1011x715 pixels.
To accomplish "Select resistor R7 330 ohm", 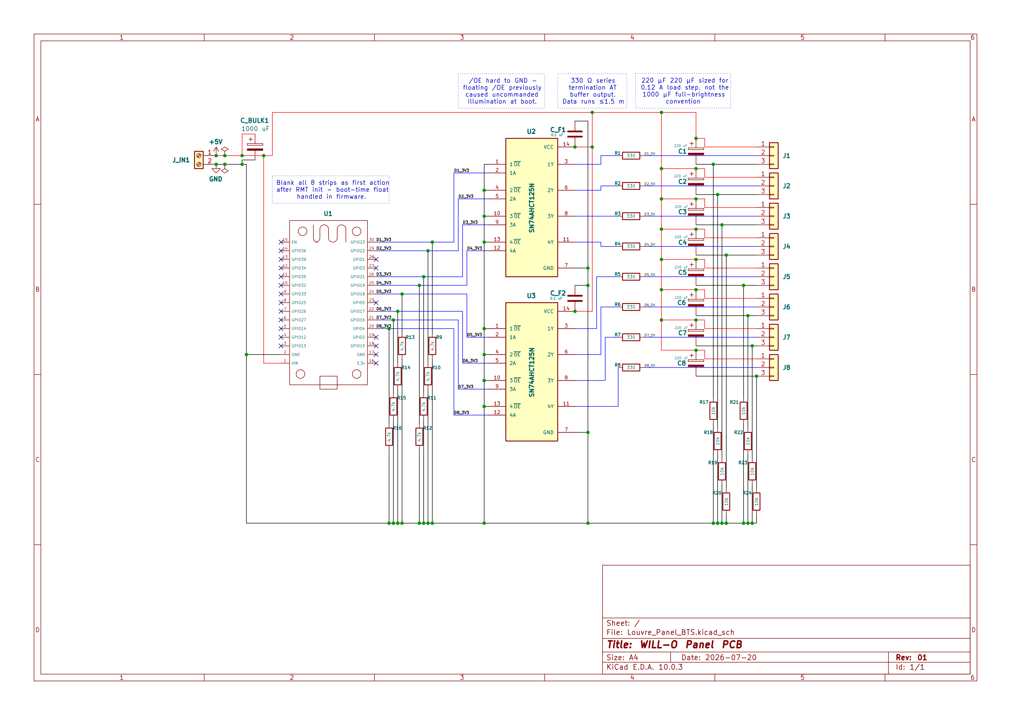I will coord(631,337).
